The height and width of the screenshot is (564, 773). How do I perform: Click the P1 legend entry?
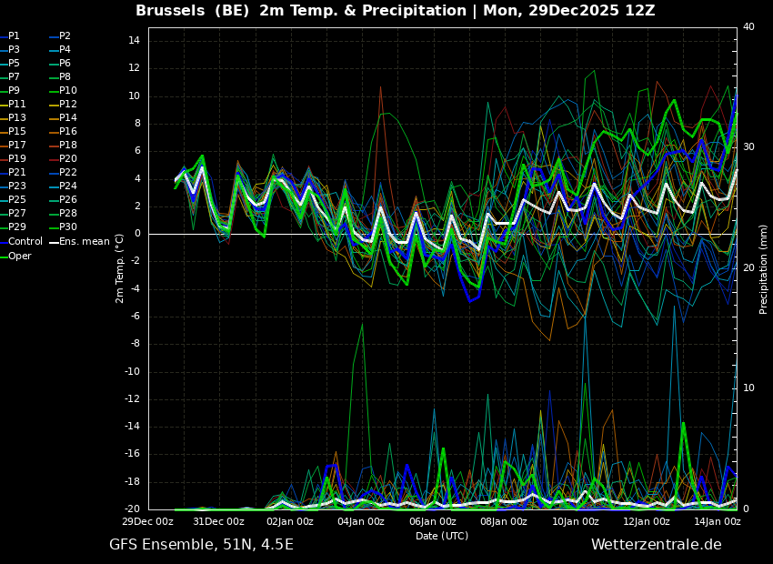10,36
